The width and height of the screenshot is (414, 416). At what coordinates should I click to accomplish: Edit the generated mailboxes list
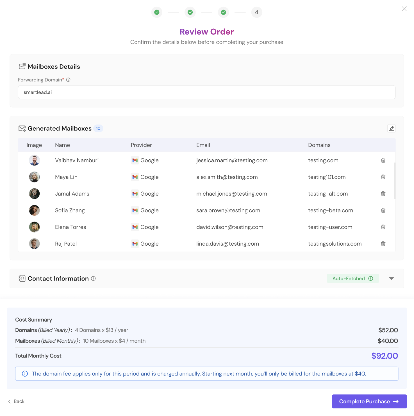click(x=392, y=128)
